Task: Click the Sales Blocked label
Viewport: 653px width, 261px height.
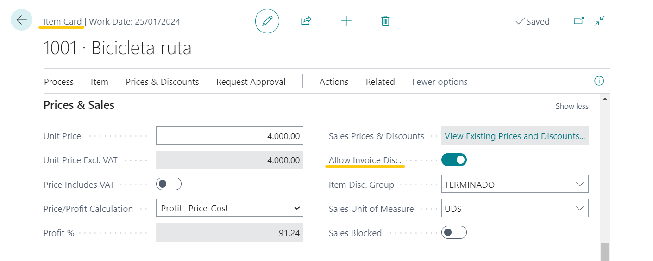Action: 355,233
